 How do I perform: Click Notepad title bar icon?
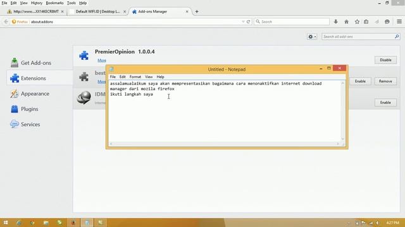(111, 69)
